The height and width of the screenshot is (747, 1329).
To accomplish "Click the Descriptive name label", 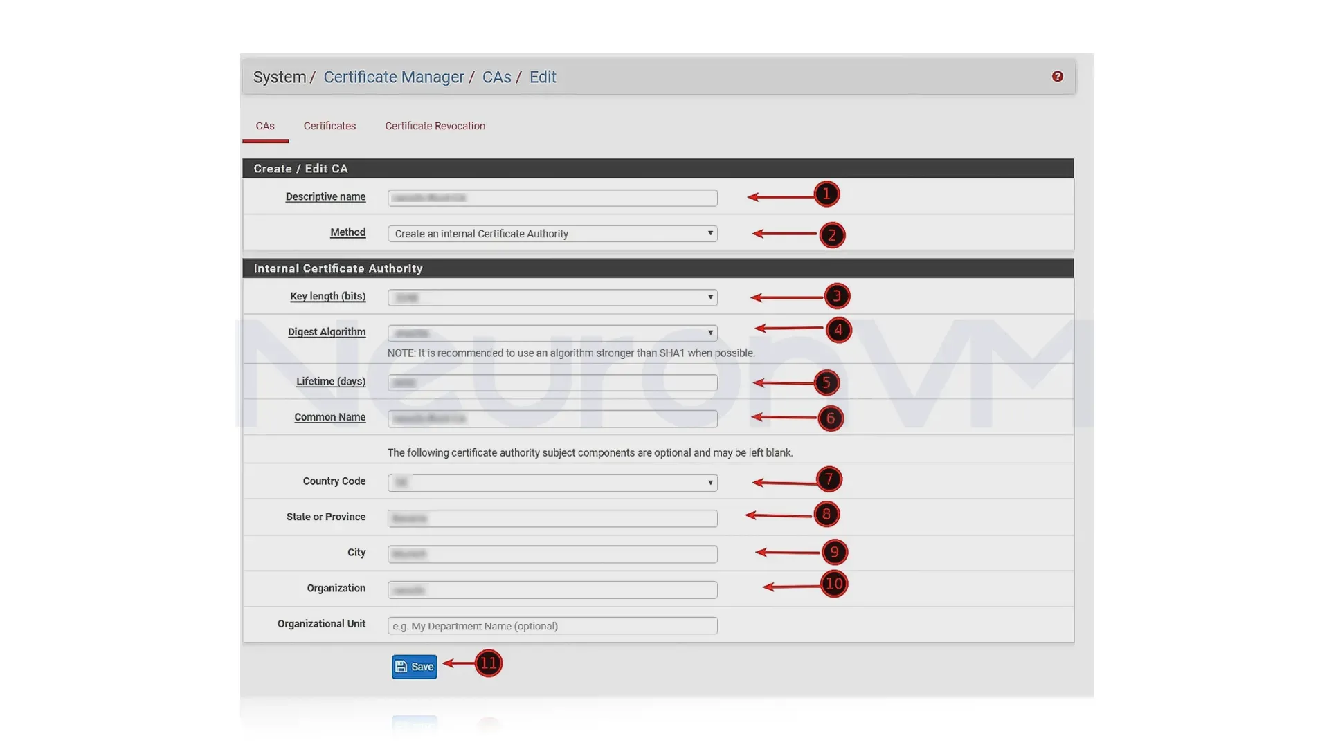I will pos(325,197).
